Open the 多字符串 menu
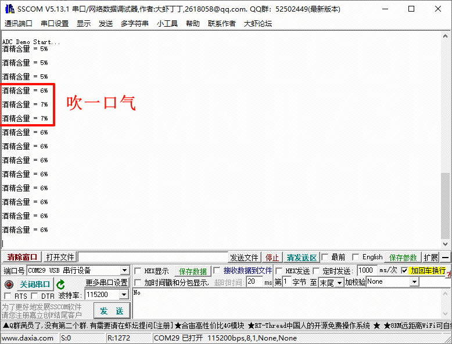 (x=135, y=23)
